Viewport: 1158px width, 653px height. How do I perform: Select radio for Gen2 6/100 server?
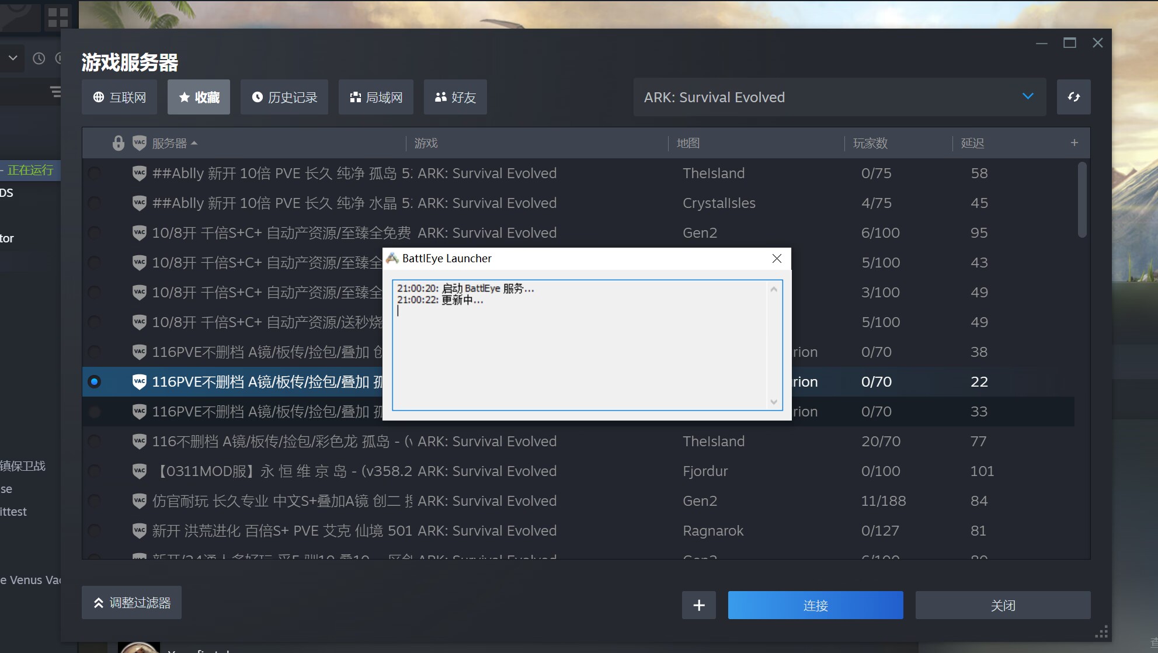94,232
